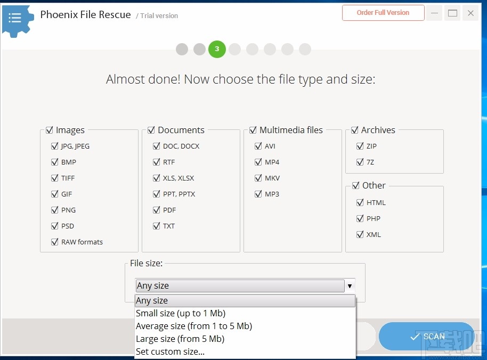Minimize the Phoenix File Rescue window

point(434,13)
